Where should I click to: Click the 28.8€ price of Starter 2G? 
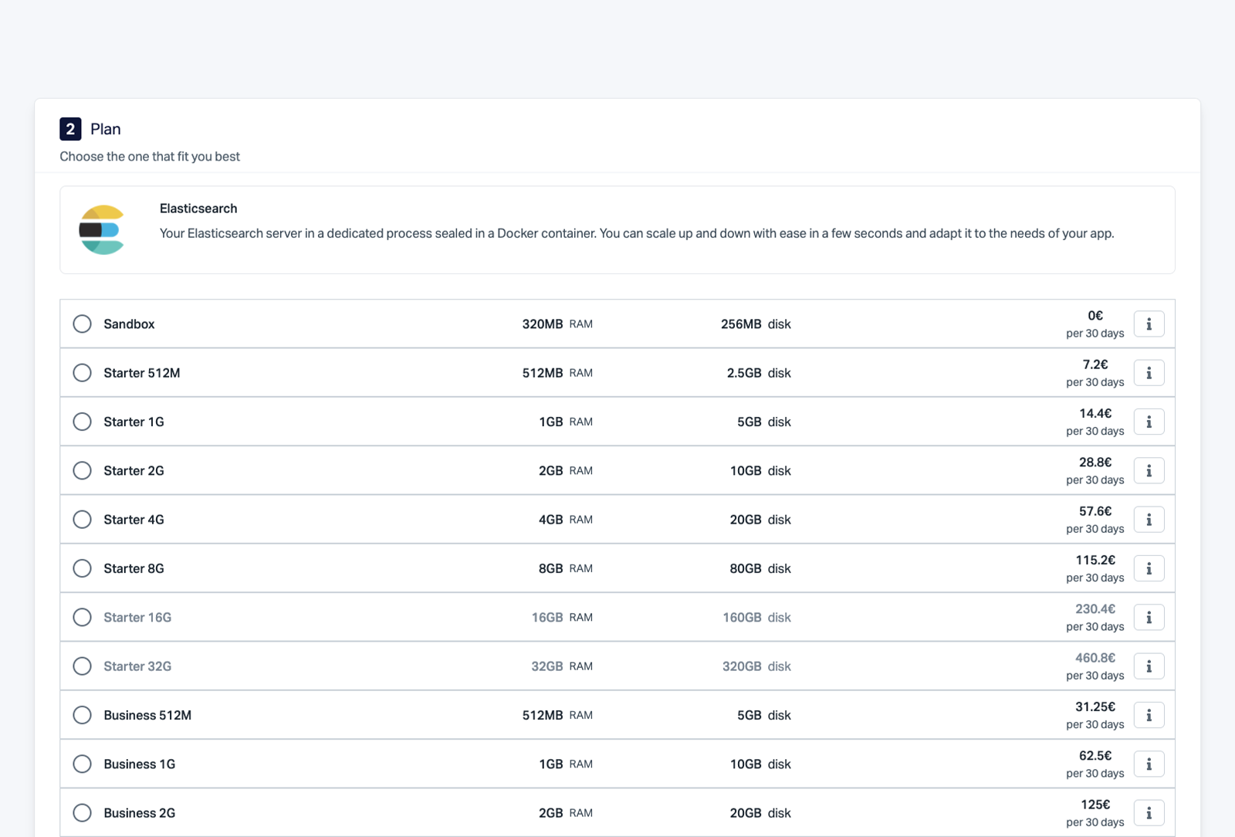pos(1095,463)
